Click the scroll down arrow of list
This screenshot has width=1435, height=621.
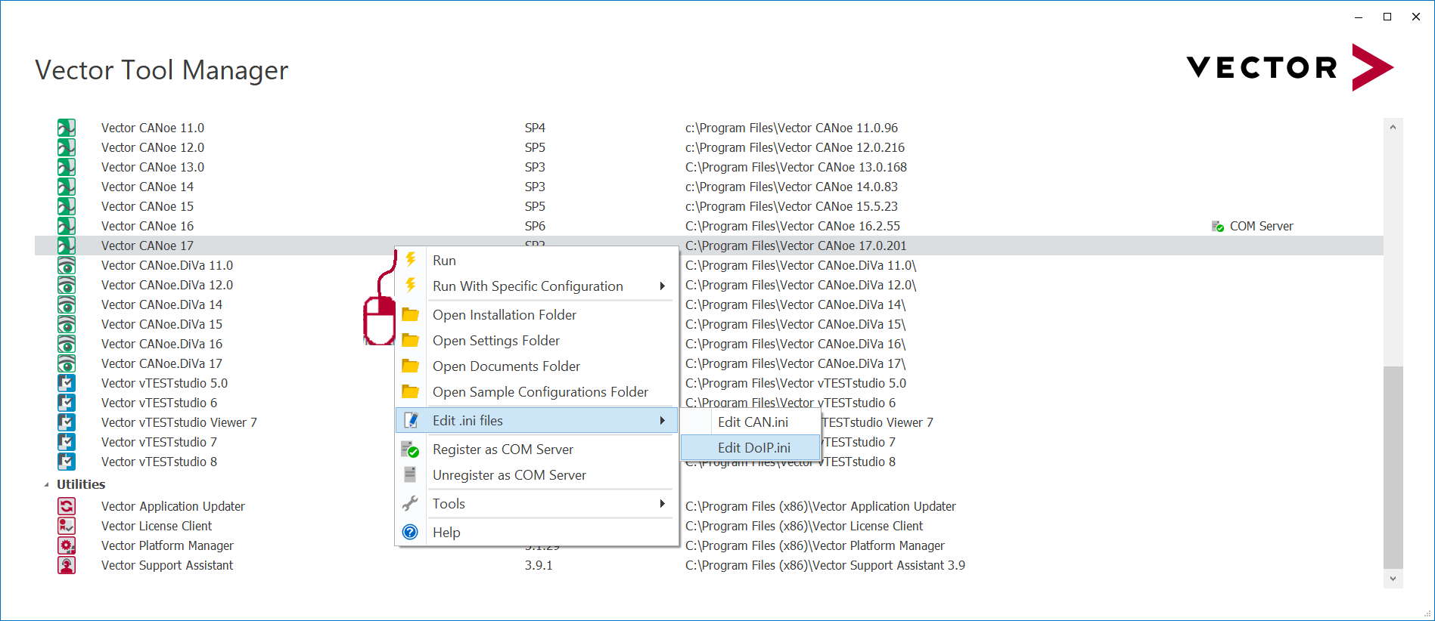point(1393,579)
